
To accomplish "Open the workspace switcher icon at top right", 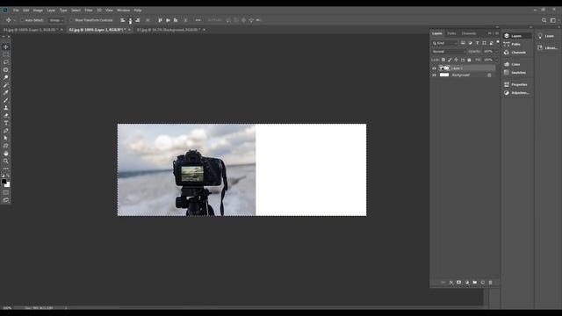I will coord(553,20).
